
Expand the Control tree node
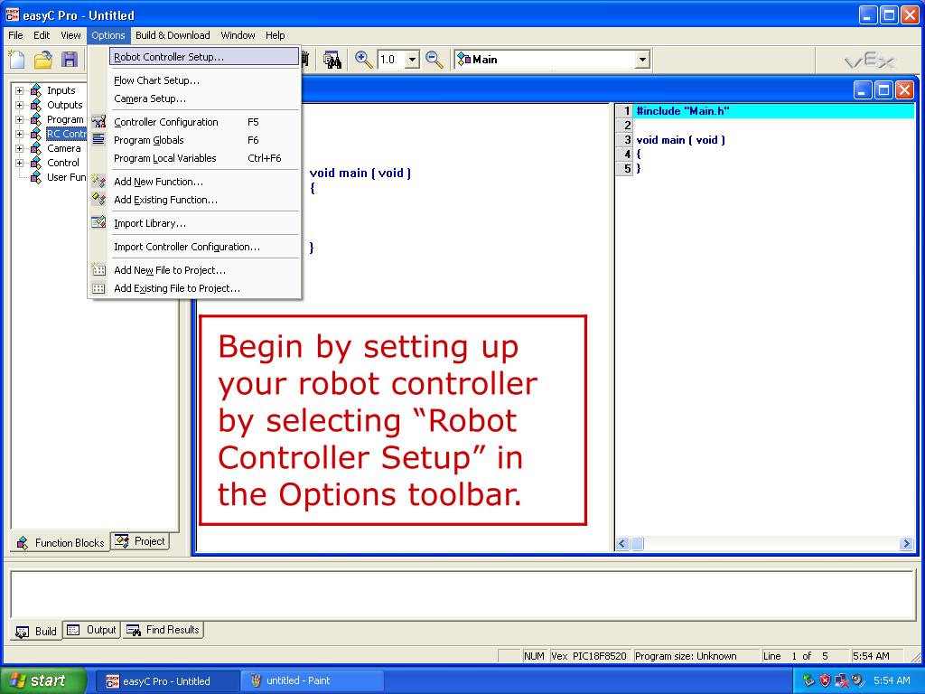point(20,163)
